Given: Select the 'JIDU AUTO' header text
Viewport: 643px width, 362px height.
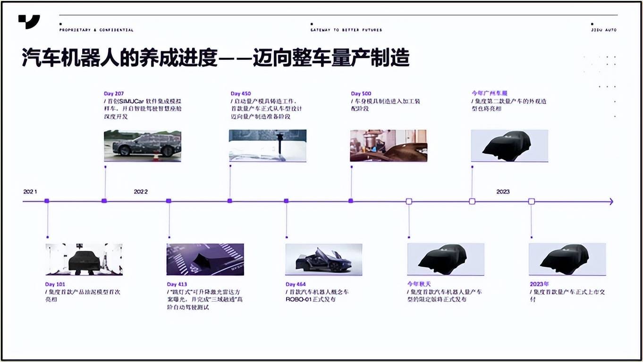Looking at the screenshot, I should pyautogui.click(x=604, y=30).
